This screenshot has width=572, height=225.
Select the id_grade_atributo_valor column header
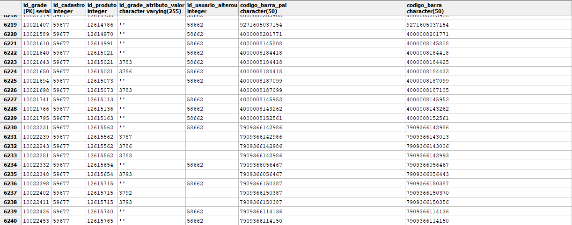tap(151, 7)
